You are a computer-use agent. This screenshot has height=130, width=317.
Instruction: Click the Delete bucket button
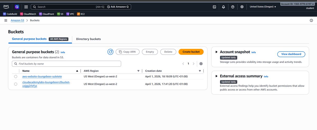point(168,52)
